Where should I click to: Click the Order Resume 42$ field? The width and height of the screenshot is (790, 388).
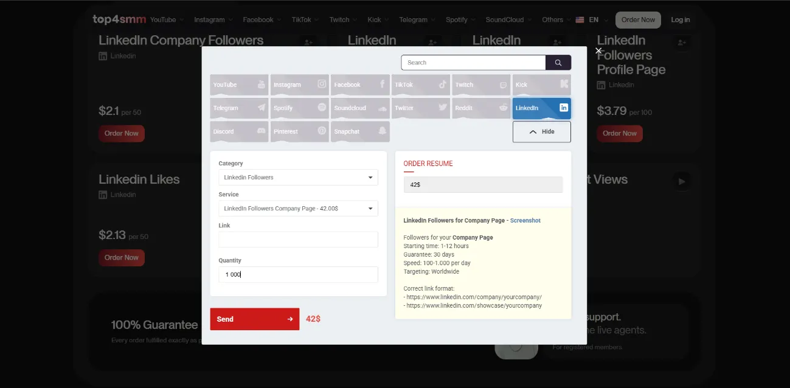(483, 184)
